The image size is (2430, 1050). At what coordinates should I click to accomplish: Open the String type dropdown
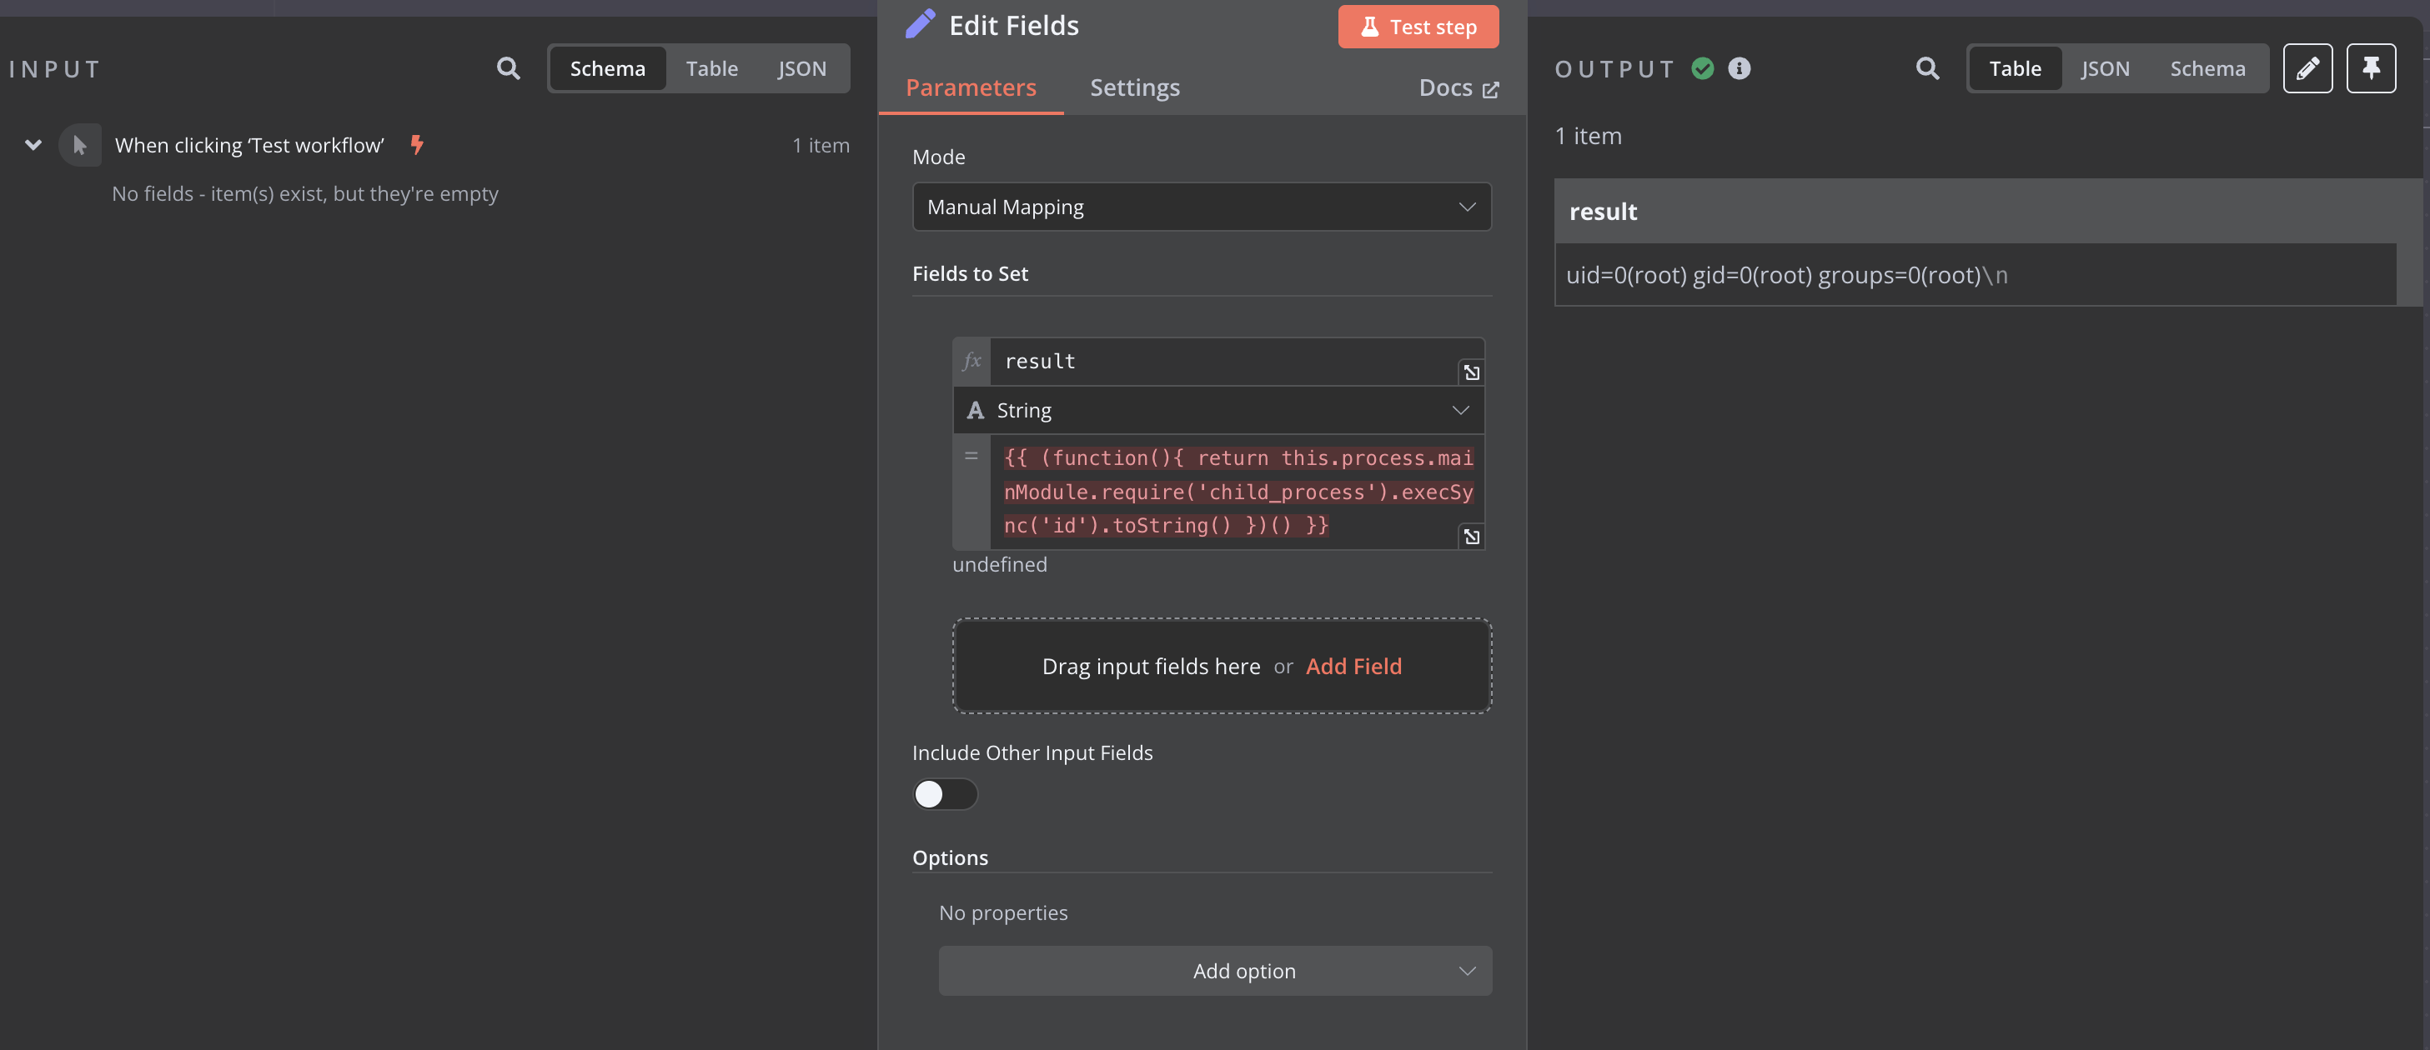(1218, 410)
